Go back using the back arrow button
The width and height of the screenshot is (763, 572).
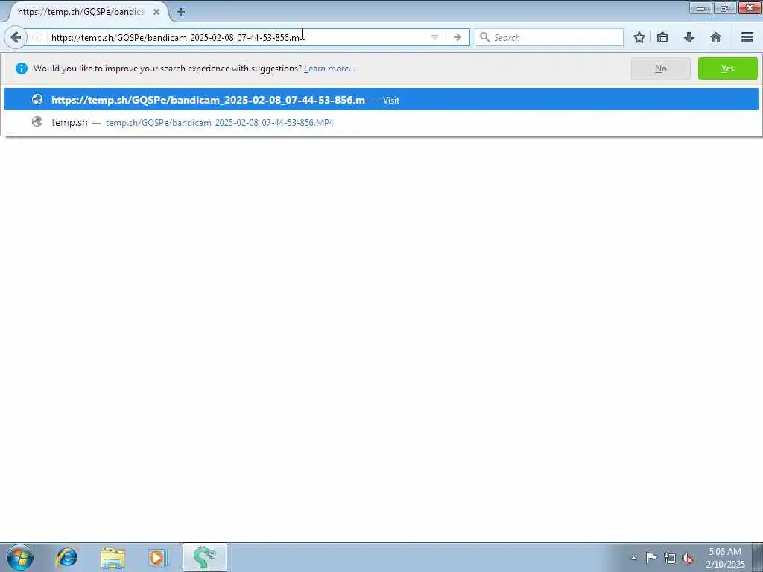(x=16, y=37)
